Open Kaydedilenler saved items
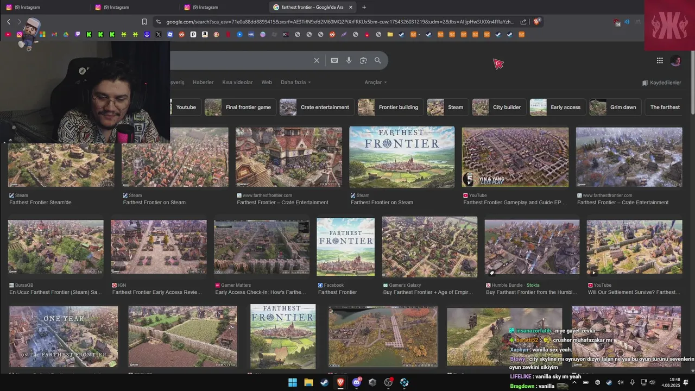This screenshot has width=695, height=391. tap(661, 83)
